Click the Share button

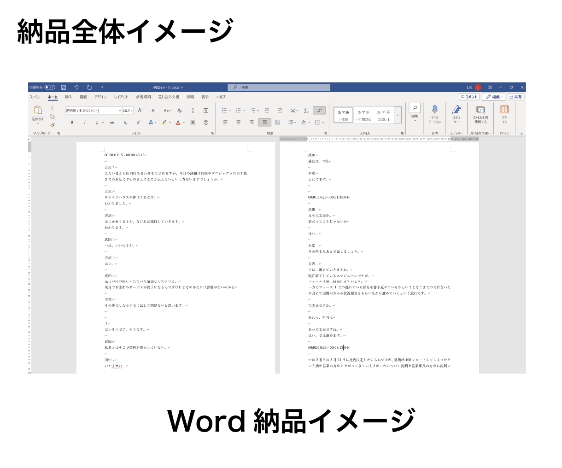point(516,97)
